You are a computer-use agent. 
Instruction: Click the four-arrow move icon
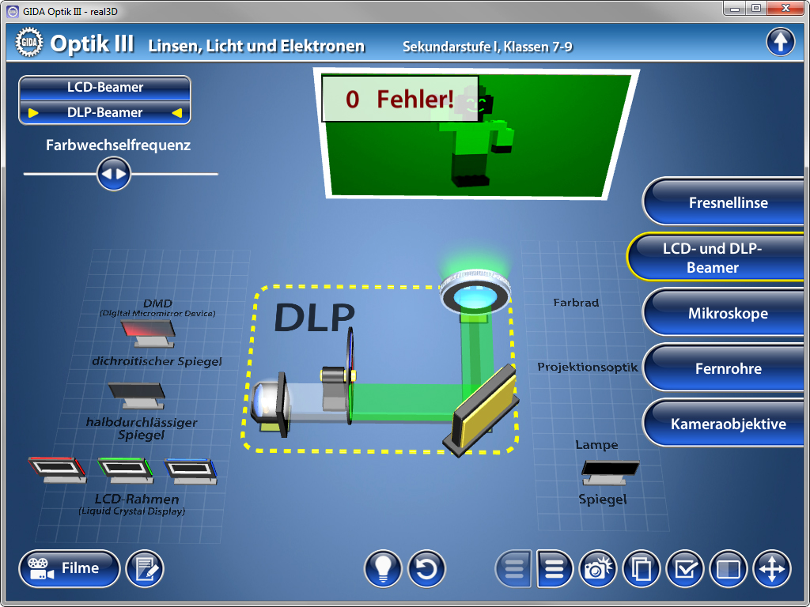(x=771, y=569)
